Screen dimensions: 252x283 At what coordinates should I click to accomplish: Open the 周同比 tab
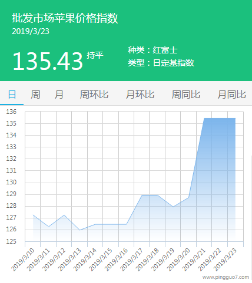pos(186,95)
